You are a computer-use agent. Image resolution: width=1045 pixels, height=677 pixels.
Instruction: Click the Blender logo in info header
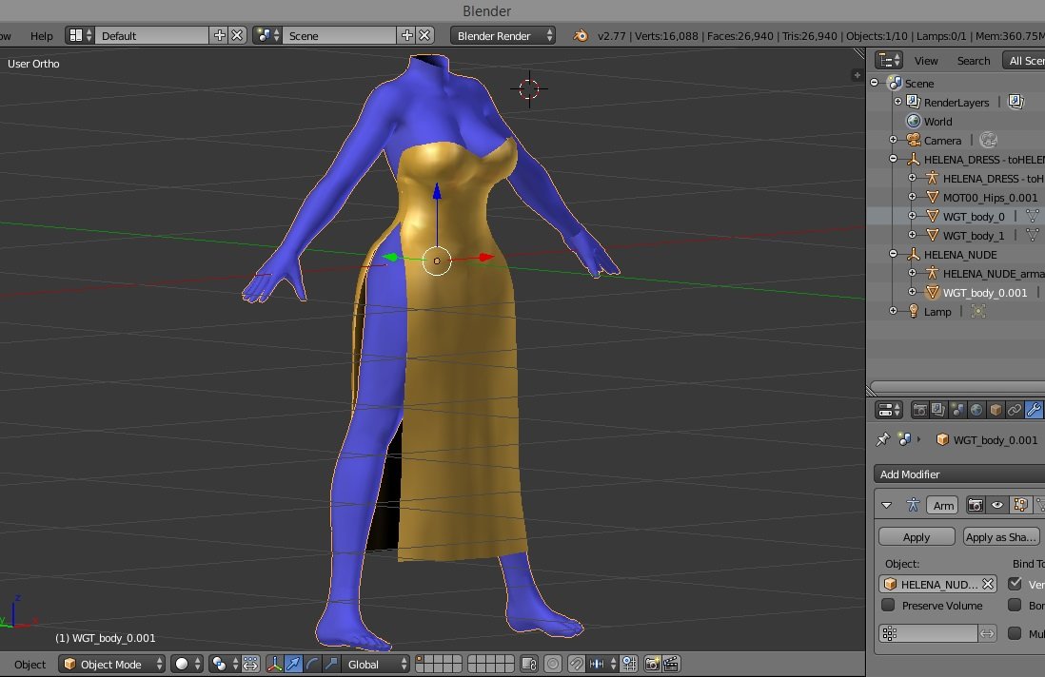pos(581,35)
